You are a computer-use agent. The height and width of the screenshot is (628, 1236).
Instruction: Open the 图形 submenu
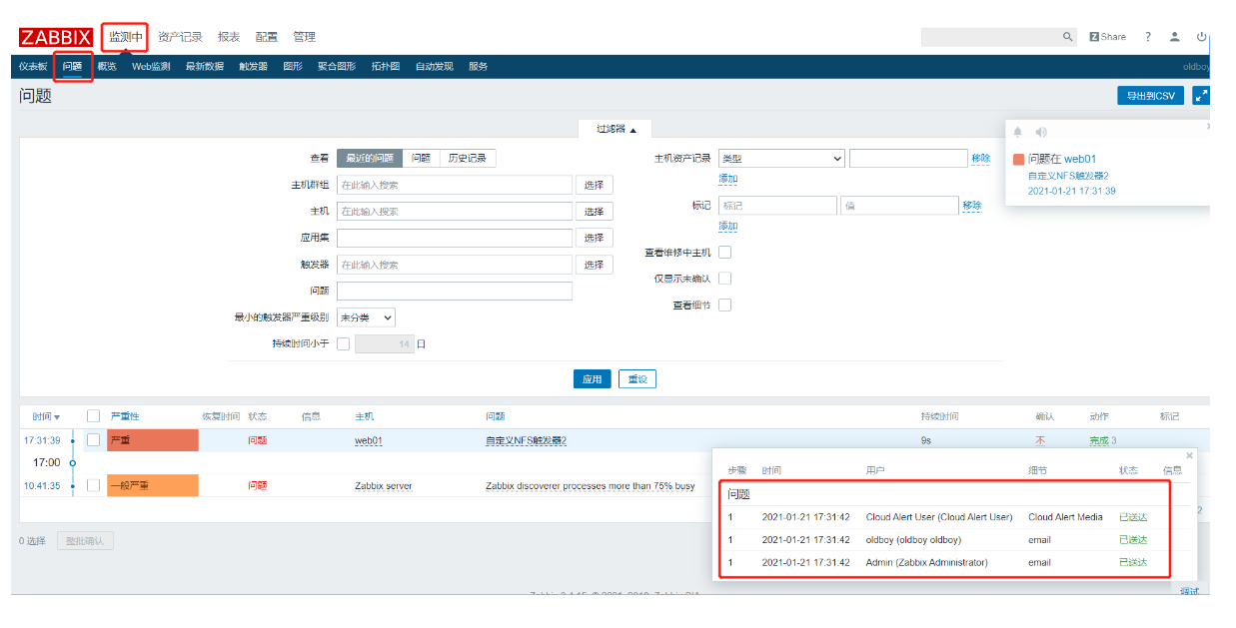pos(293,67)
